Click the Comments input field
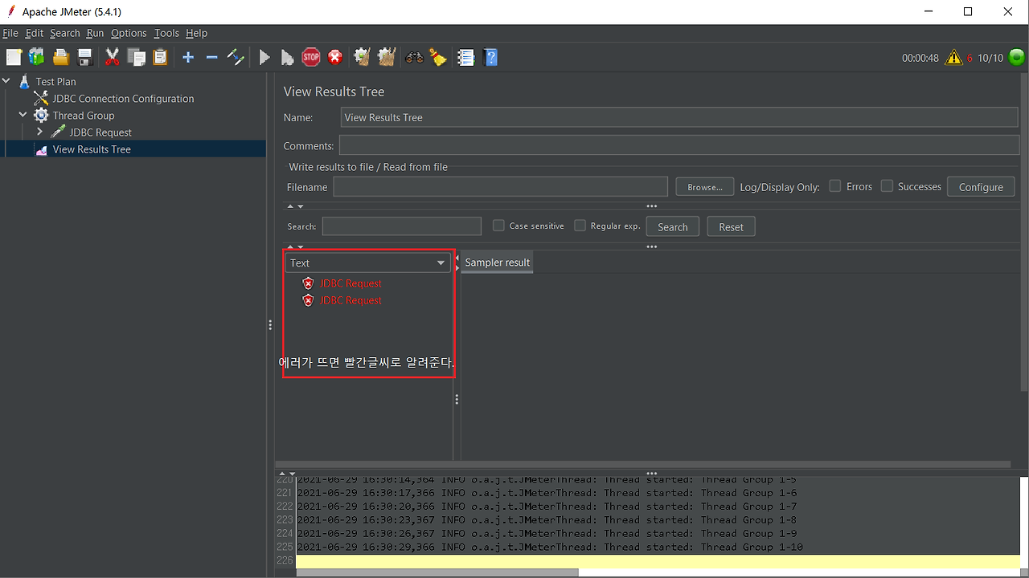The height and width of the screenshot is (578, 1029). pos(679,145)
